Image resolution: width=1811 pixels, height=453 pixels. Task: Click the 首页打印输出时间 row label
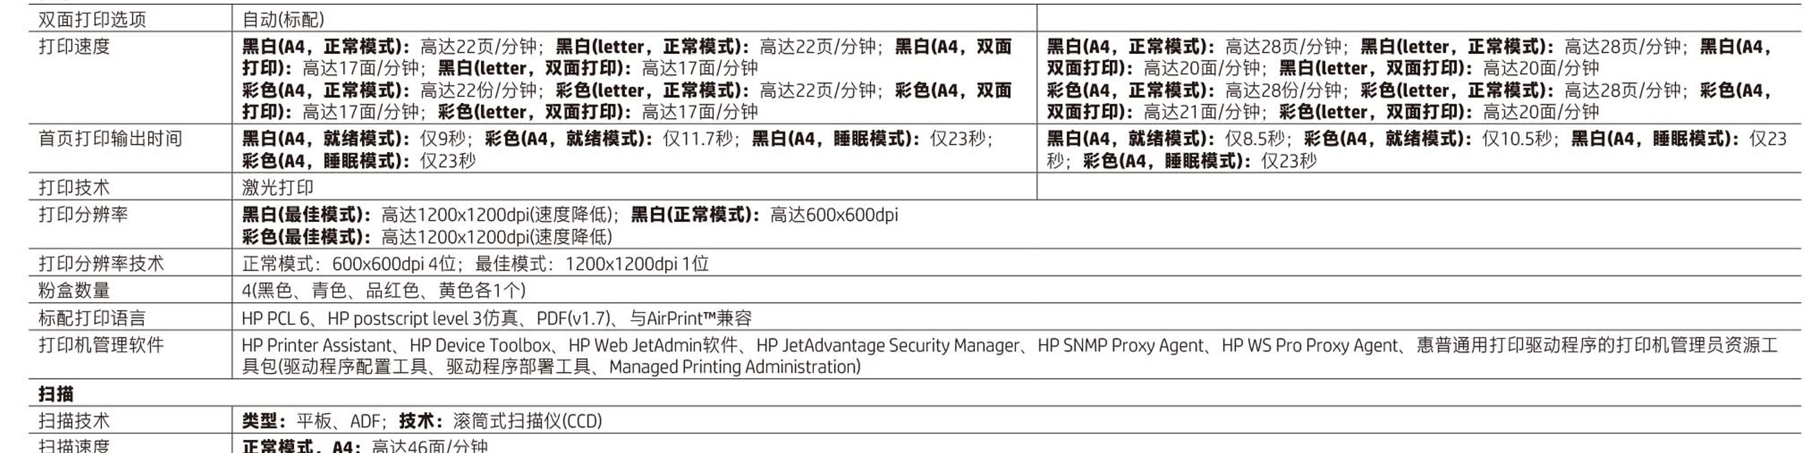(110, 139)
